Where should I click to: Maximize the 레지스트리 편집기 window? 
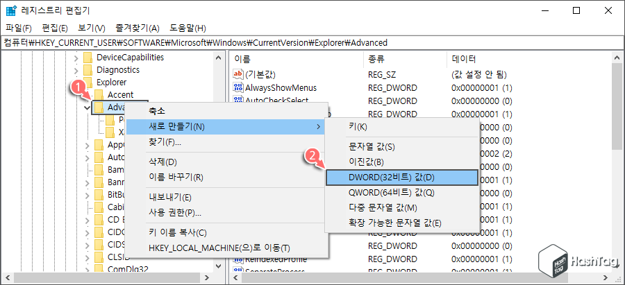point(576,10)
